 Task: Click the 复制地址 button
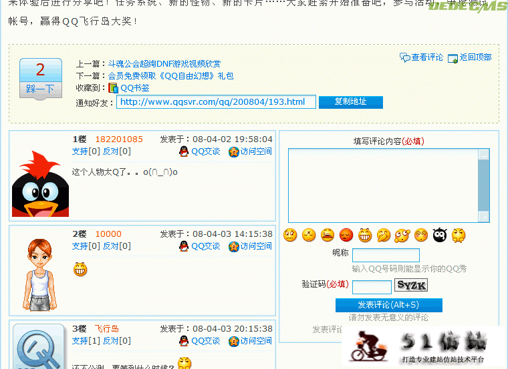(351, 102)
